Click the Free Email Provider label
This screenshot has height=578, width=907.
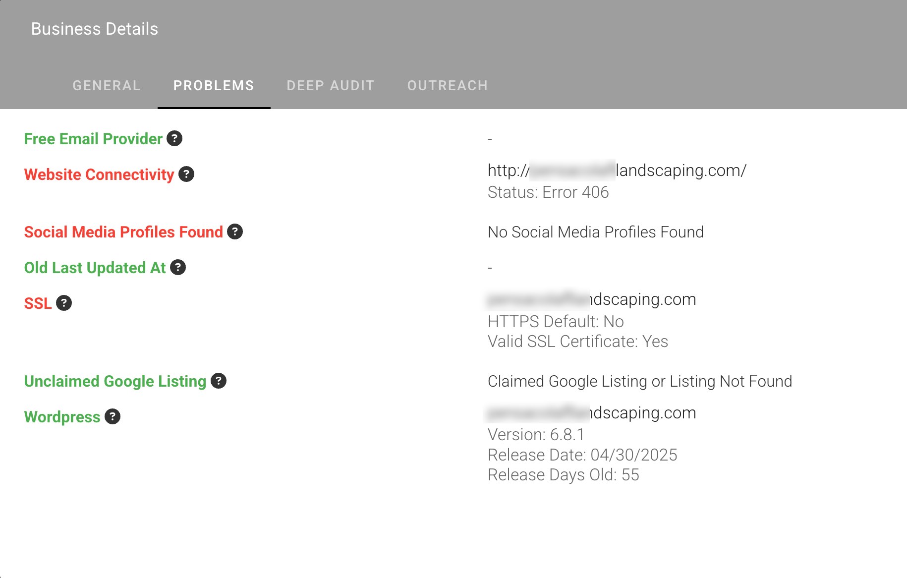click(x=93, y=139)
